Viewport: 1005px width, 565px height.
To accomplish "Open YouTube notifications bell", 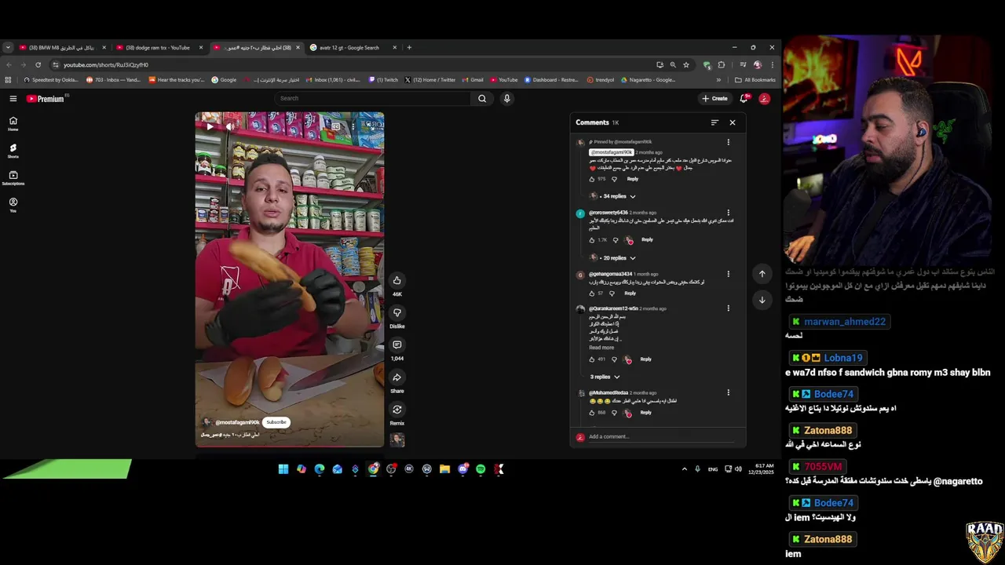I will (744, 98).
